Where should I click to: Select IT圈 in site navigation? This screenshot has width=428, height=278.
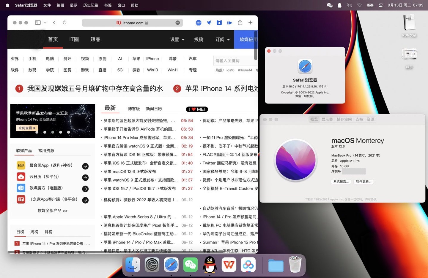pos(74,39)
